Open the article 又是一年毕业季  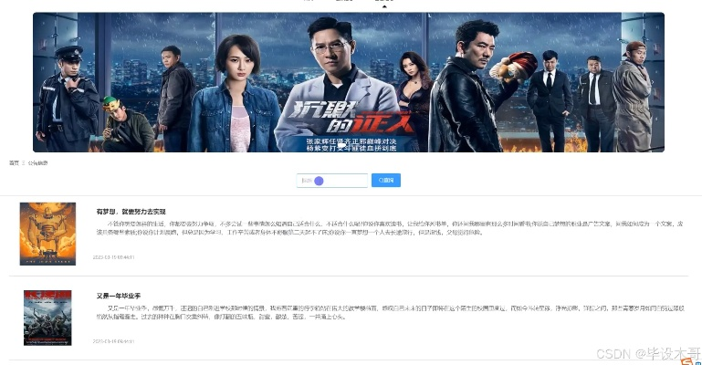click(x=119, y=297)
